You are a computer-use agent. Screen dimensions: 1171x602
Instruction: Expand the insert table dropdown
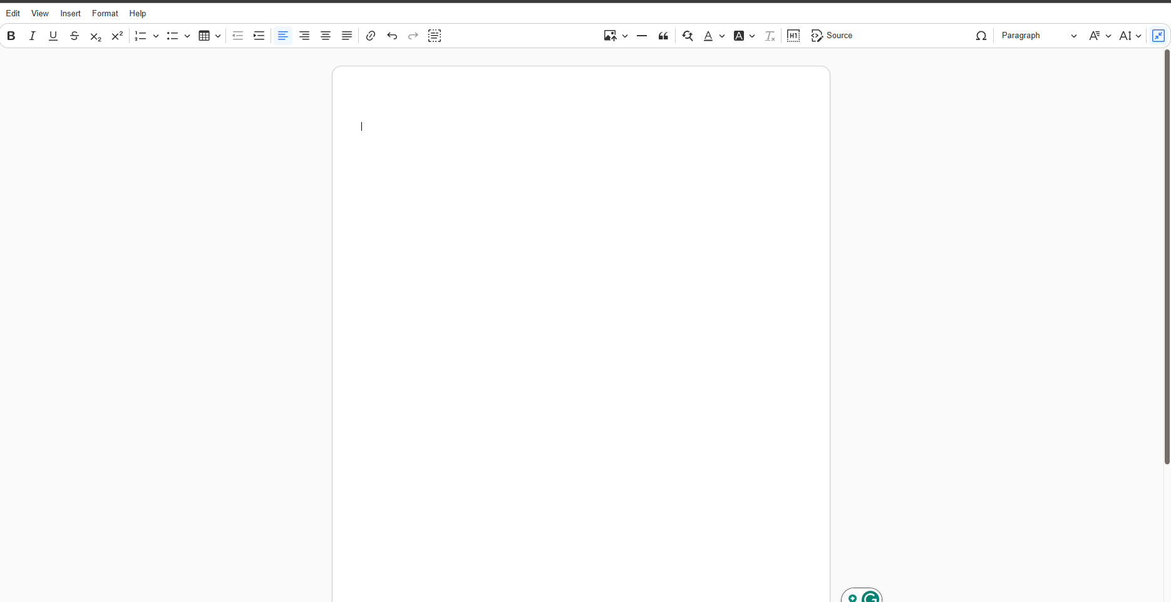click(x=218, y=36)
